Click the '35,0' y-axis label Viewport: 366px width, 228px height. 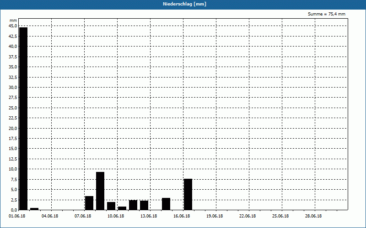click(x=13, y=67)
